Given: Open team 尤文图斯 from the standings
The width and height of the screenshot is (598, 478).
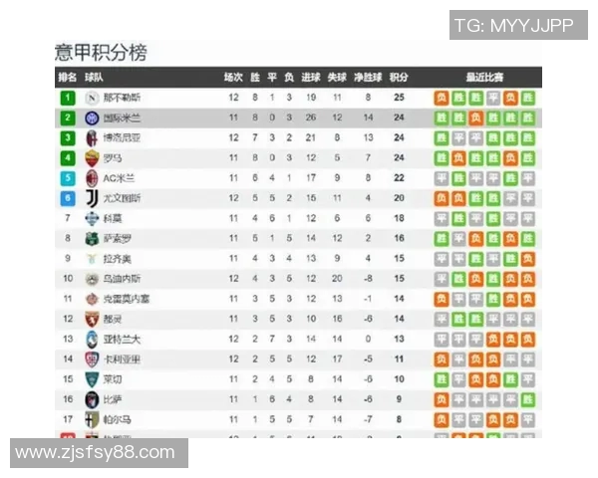Looking at the screenshot, I should pyautogui.click(x=122, y=198).
